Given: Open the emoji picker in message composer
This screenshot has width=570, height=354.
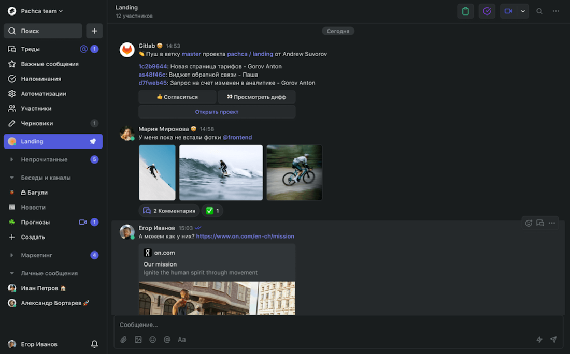Looking at the screenshot, I should tap(152, 340).
